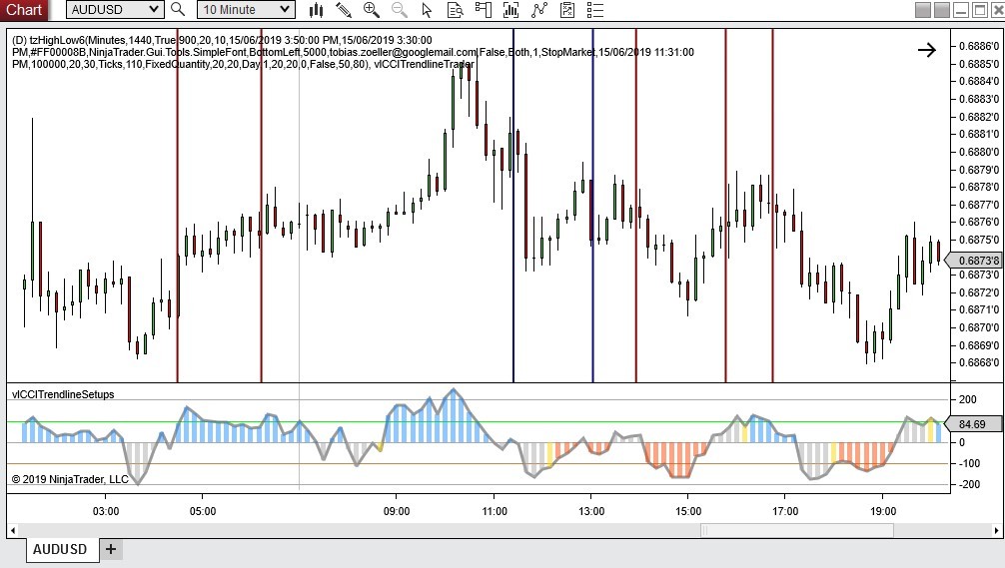Click the horizontal scrollbar thumb
The image size is (1005, 568).
796,531
